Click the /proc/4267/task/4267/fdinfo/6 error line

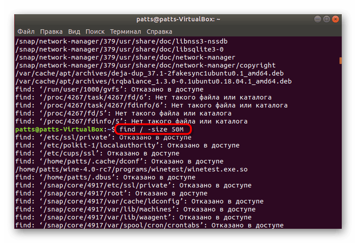[x=151, y=105]
